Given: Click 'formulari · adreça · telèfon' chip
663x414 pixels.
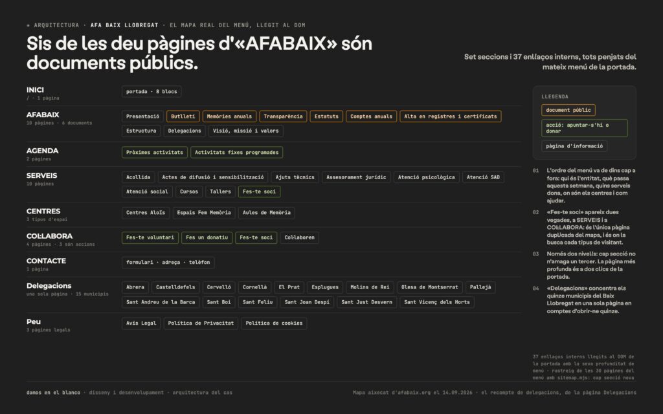Looking at the screenshot, I should pyautogui.click(x=168, y=263).
